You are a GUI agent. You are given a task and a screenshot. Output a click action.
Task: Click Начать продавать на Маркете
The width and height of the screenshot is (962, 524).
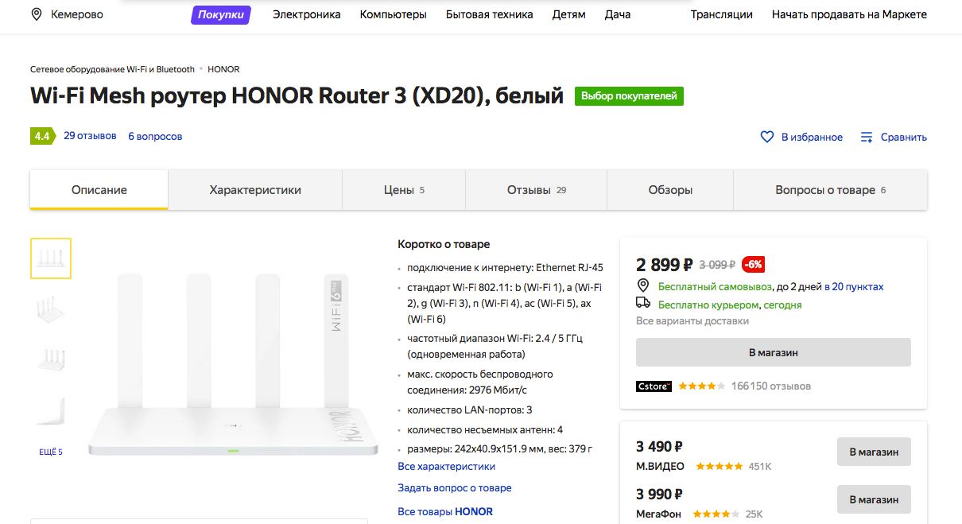pos(849,14)
